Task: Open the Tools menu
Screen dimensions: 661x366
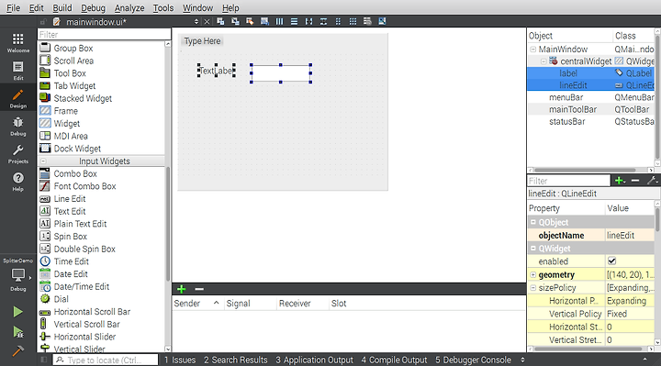Action: point(163,7)
